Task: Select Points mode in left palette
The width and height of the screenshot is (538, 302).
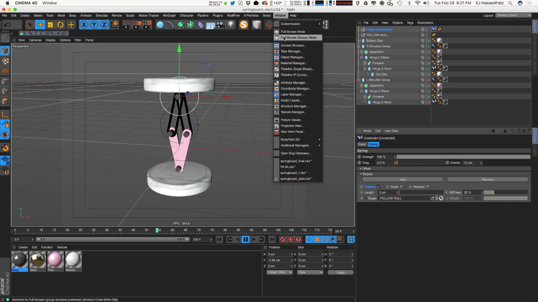Action: [x=5, y=81]
